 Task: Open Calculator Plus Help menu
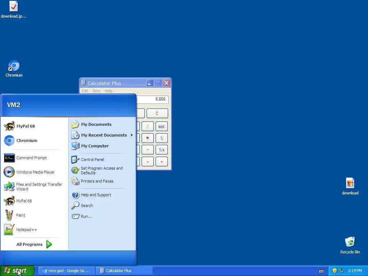pyautogui.click(x=109, y=91)
